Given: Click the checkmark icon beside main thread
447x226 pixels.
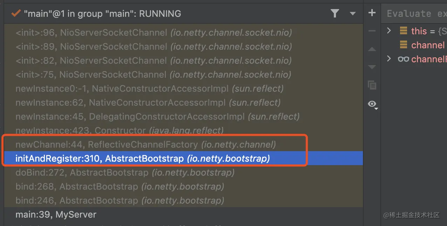Looking at the screenshot, I should pos(16,14).
